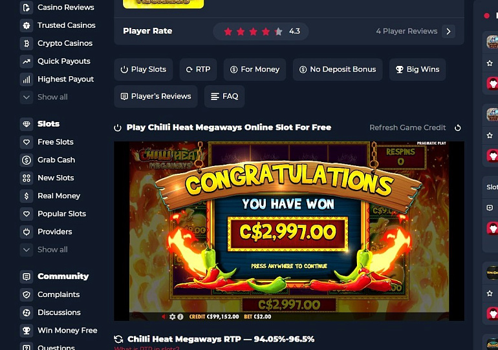The height and width of the screenshot is (350, 498).
Task: Refresh game credit circular arrow icon
Action: (458, 128)
